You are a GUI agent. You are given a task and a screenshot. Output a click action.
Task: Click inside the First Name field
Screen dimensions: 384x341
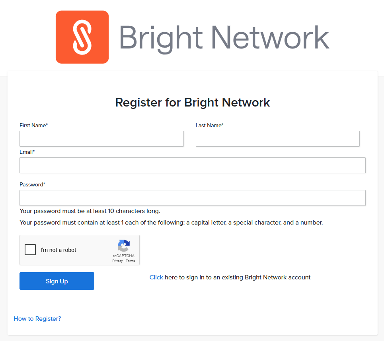pos(101,139)
